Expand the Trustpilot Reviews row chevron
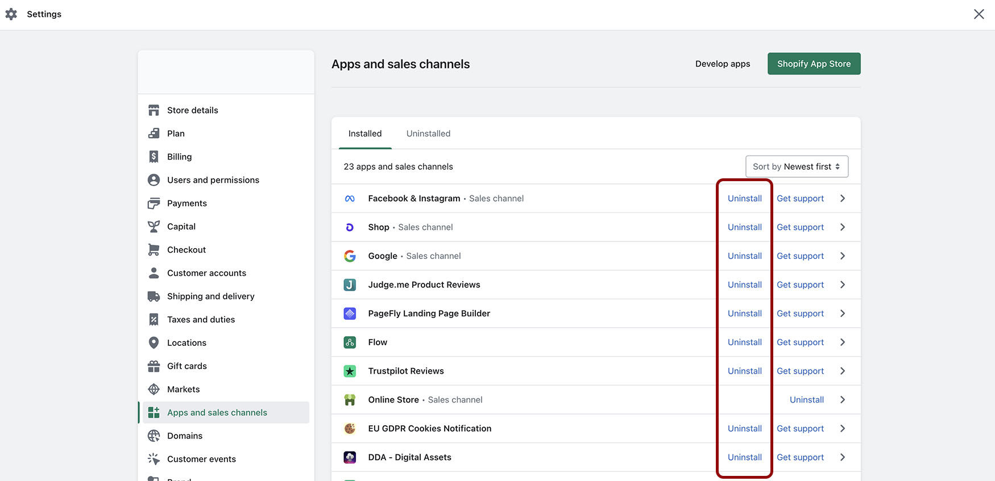Screen dimensions: 995x481 (843, 371)
